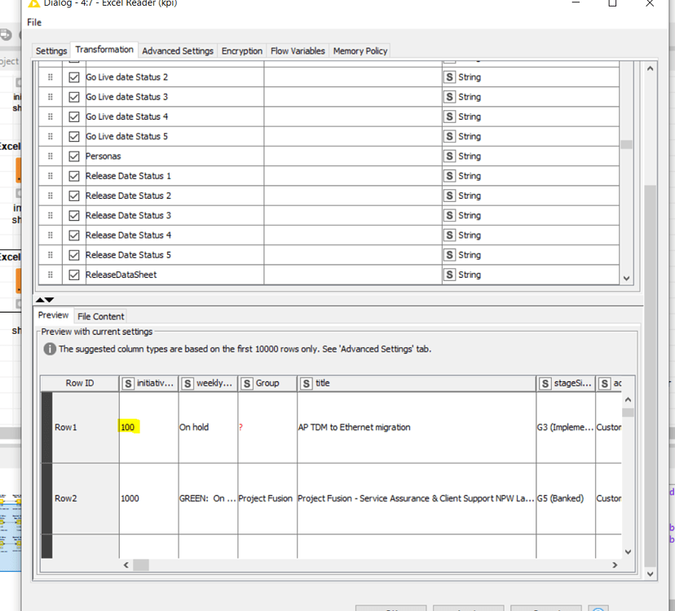
Task: Uncheck the Personas column
Action: [x=73, y=156]
